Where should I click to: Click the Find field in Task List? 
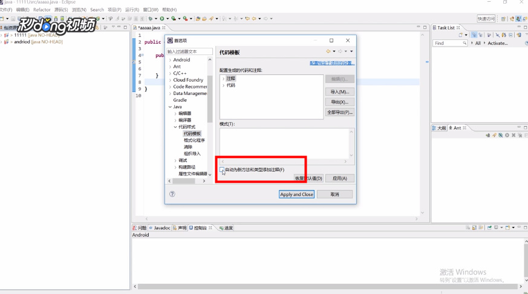point(450,43)
